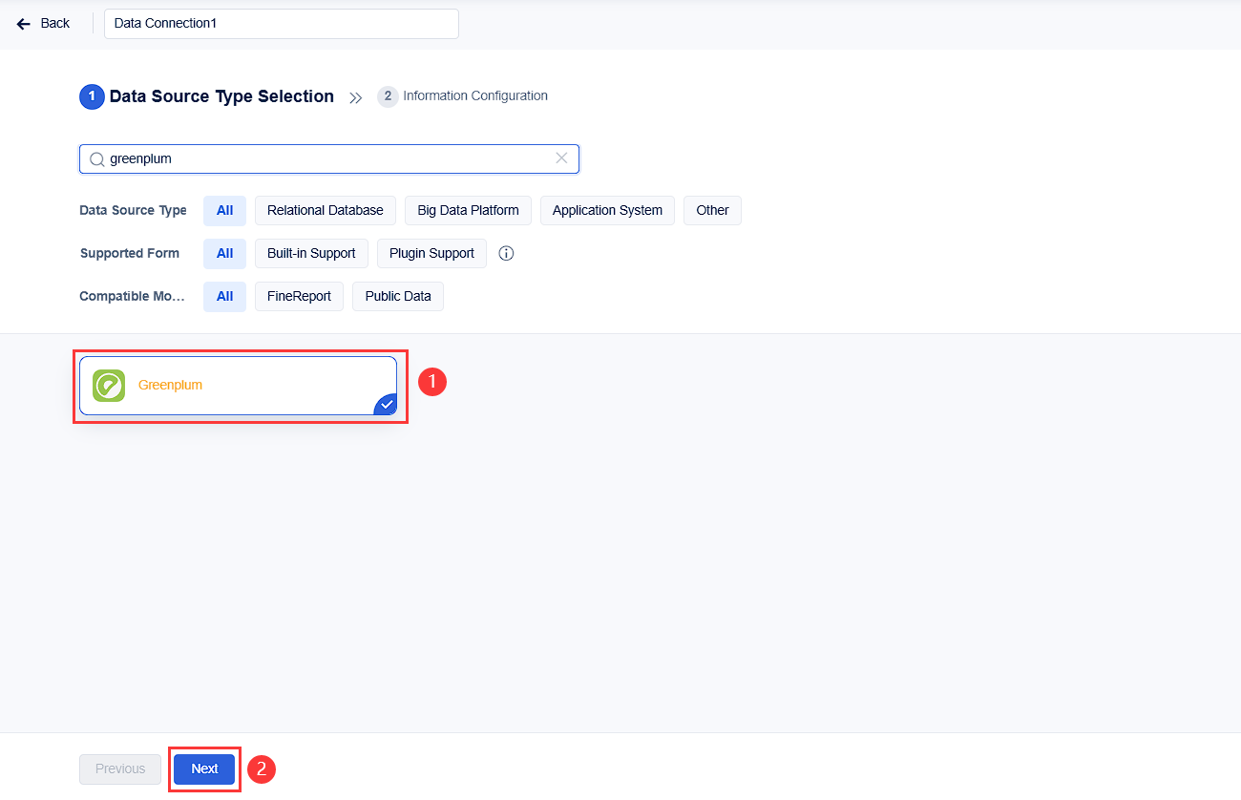
Task: Click the step 1 circle indicator
Action: coord(92,96)
